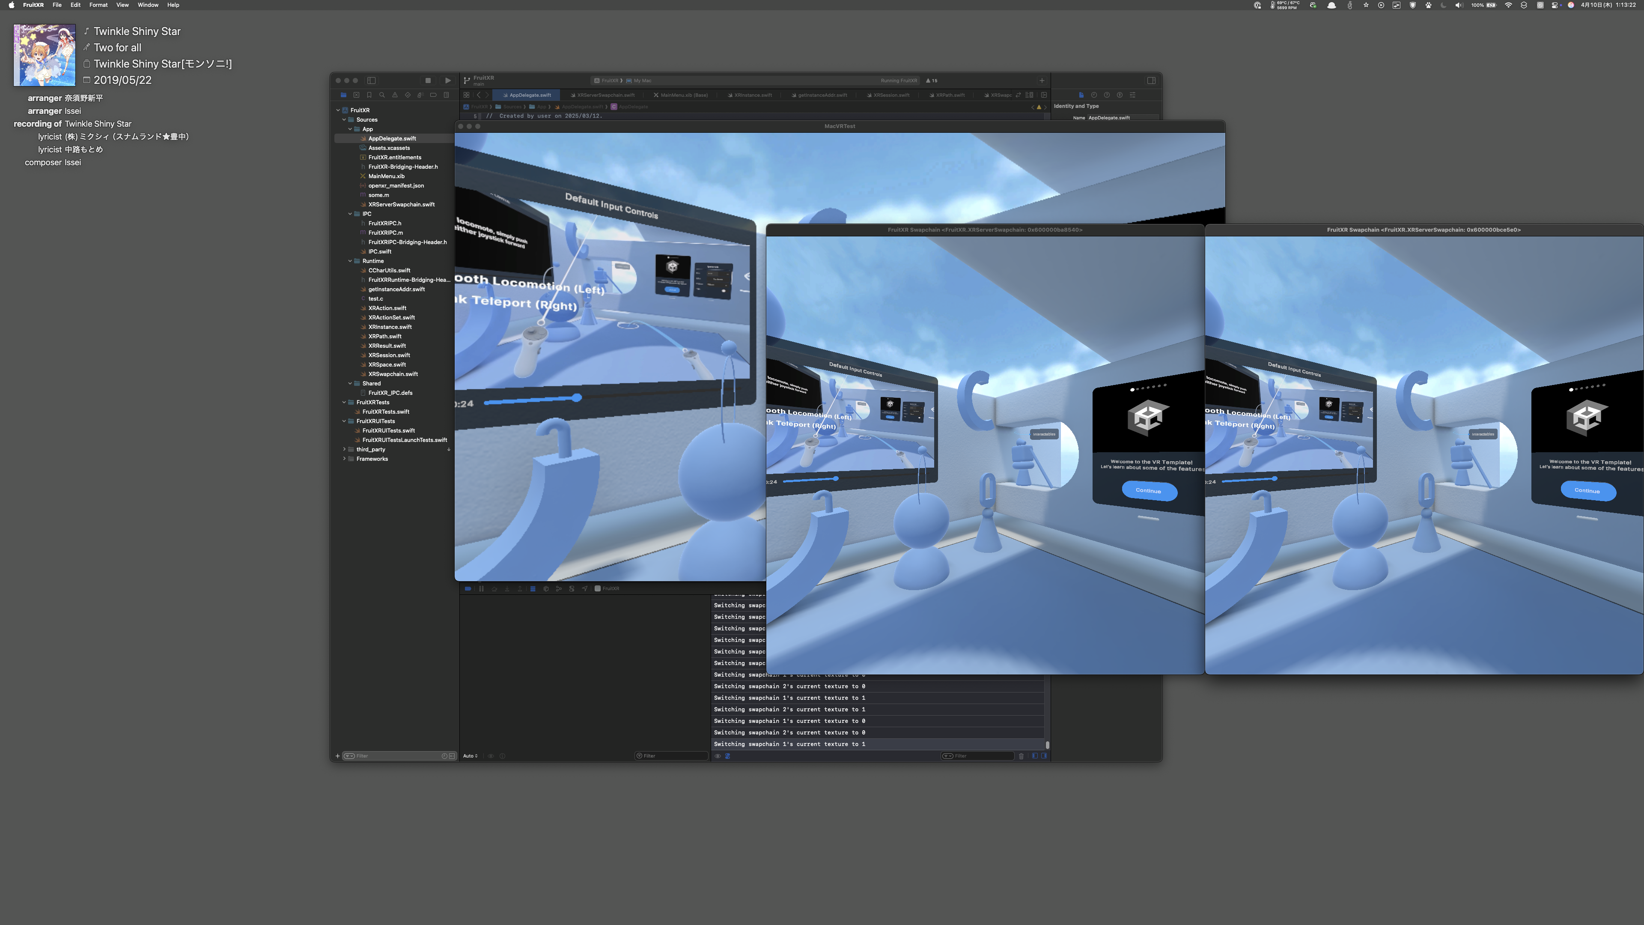The height and width of the screenshot is (925, 1644).
Task: Open the Debug Memory Graph icon
Action: pos(558,588)
